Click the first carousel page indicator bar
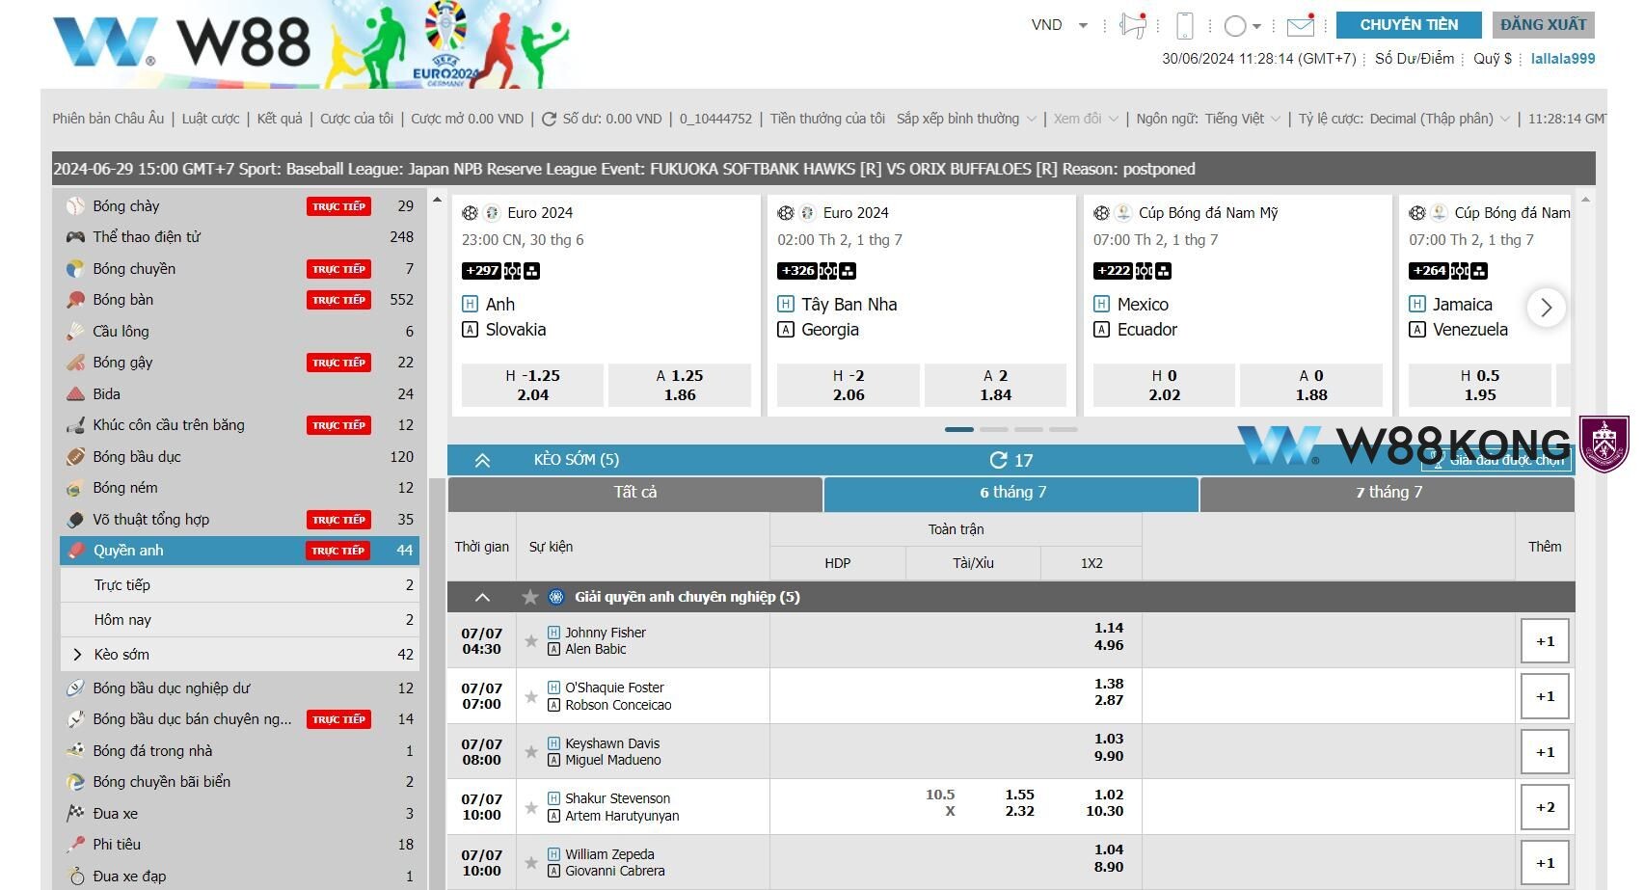Image resolution: width=1644 pixels, height=890 pixels. tap(958, 429)
